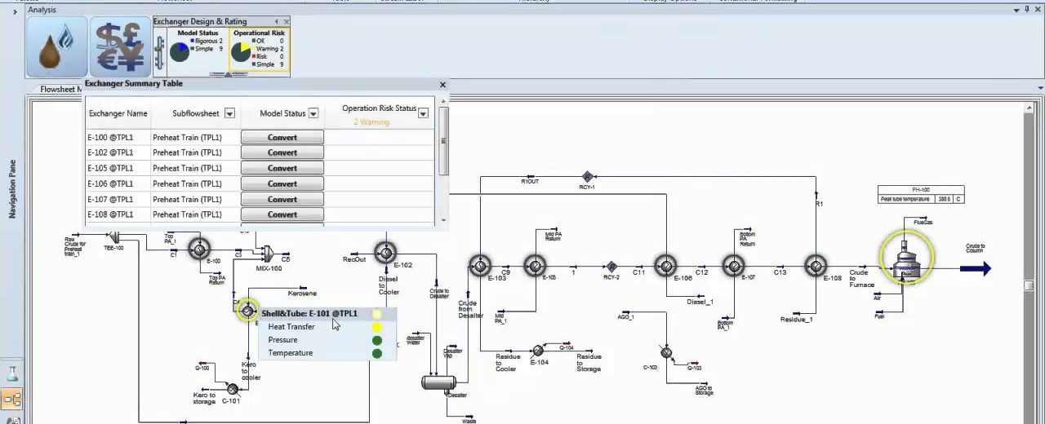Select the Desalter vessel on the flowsheet
This screenshot has width=1045, height=424.
pyautogui.click(x=438, y=382)
